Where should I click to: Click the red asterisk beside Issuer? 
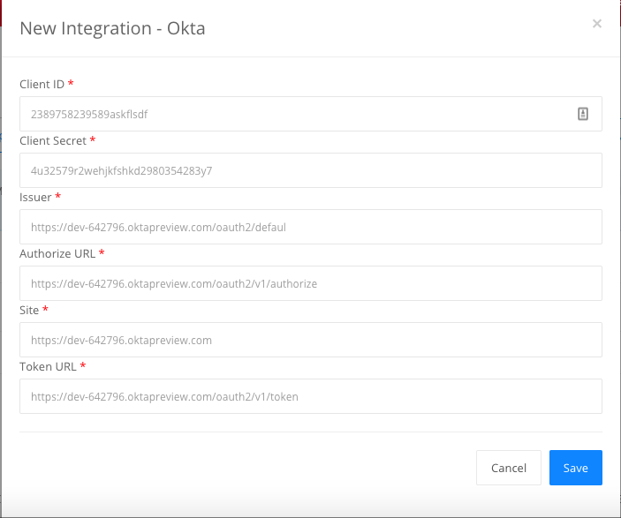tap(57, 196)
